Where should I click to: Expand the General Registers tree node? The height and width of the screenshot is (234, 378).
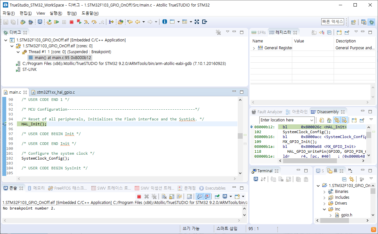coord(254,48)
